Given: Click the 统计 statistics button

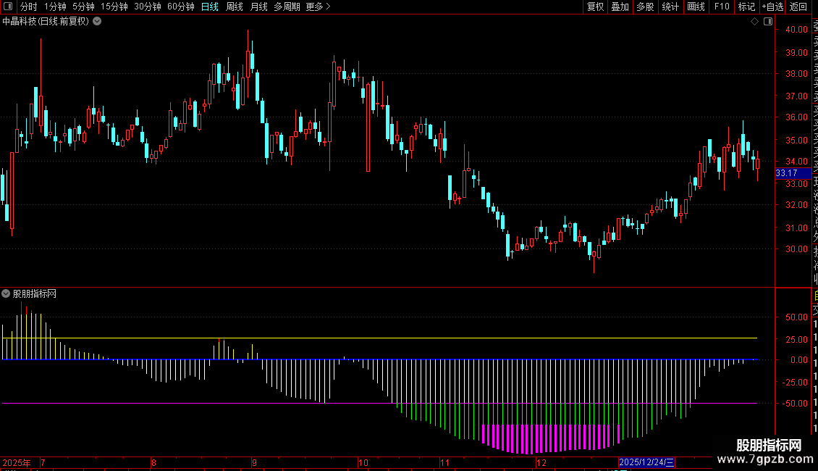Looking at the screenshot, I should click(x=670, y=7).
